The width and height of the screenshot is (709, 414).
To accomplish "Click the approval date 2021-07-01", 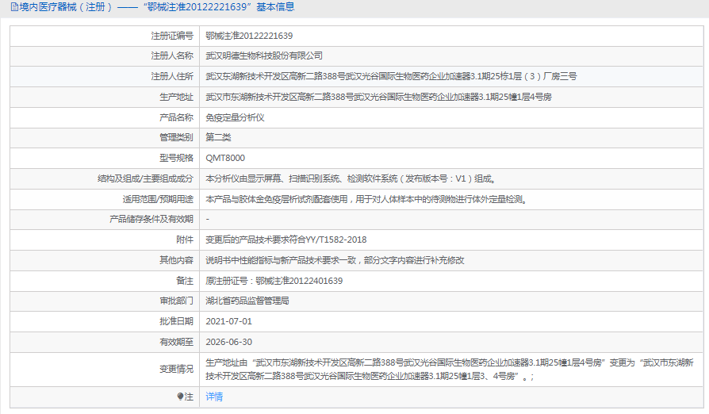I will pos(228,321).
